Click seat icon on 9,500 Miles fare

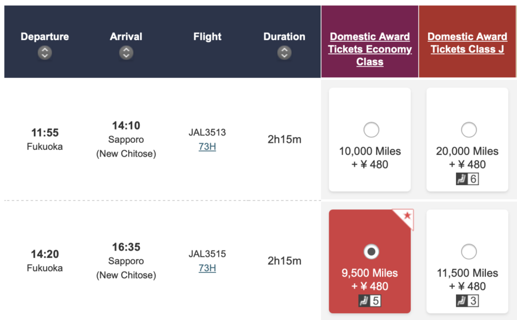click(x=364, y=301)
